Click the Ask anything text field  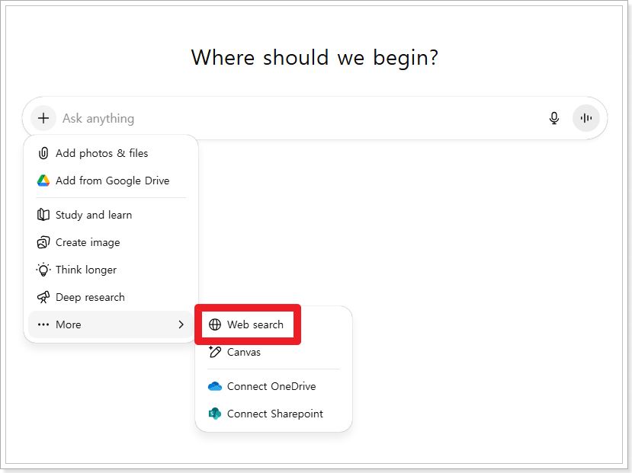pyautogui.click(x=297, y=118)
